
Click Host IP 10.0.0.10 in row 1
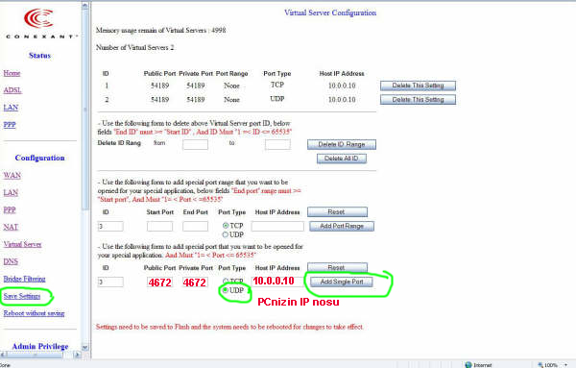click(x=342, y=86)
